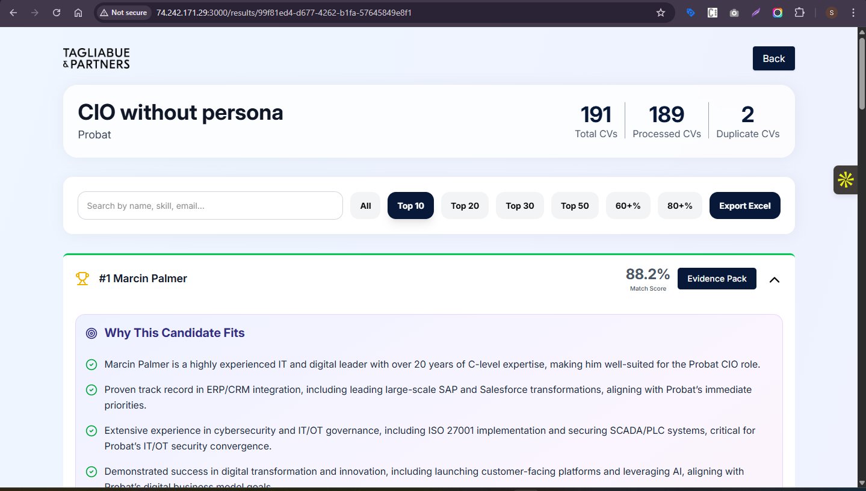
Task: Open the blue tag extension icon
Action: click(x=691, y=13)
